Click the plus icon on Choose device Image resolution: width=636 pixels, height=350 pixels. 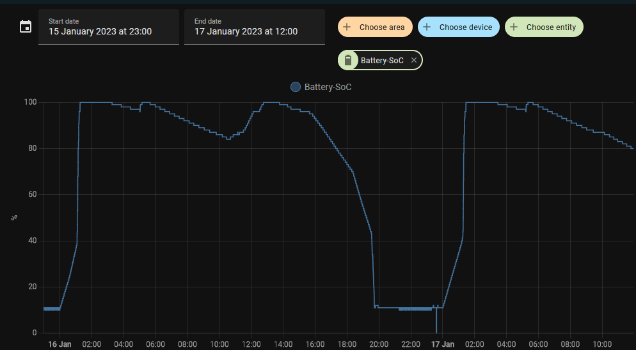pyautogui.click(x=427, y=27)
